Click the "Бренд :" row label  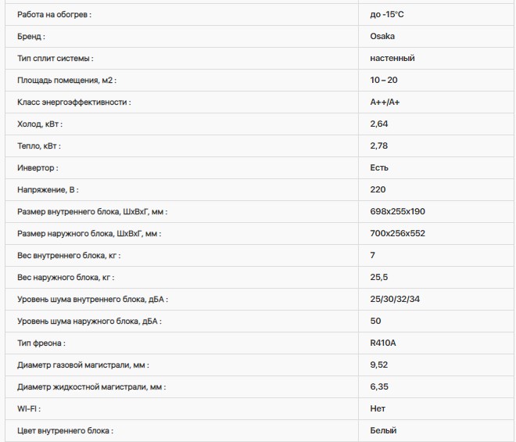31,36
